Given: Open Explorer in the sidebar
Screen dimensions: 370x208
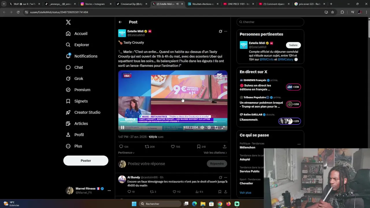Looking at the screenshot, I should (x=77, y=45).
